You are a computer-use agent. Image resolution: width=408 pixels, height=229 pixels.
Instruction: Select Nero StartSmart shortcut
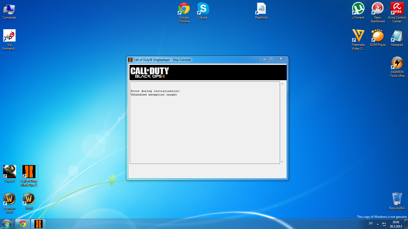pos(378,12)
